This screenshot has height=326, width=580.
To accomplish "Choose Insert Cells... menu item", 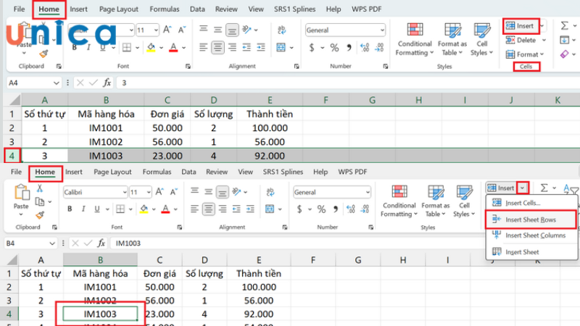I will point(531,203).
